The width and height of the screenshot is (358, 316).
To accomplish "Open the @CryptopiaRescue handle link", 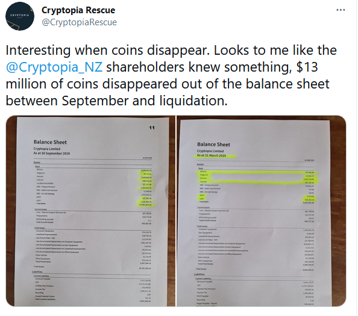I will pos(79,22).
